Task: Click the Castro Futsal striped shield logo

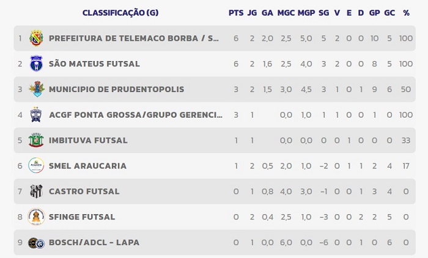Action: pos(36,191)
